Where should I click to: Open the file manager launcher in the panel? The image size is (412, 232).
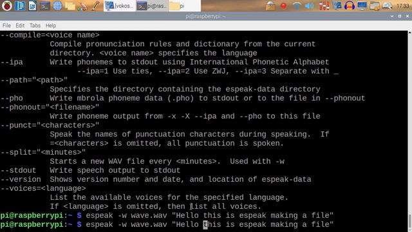pyautogui.click(x=70, y=6)
